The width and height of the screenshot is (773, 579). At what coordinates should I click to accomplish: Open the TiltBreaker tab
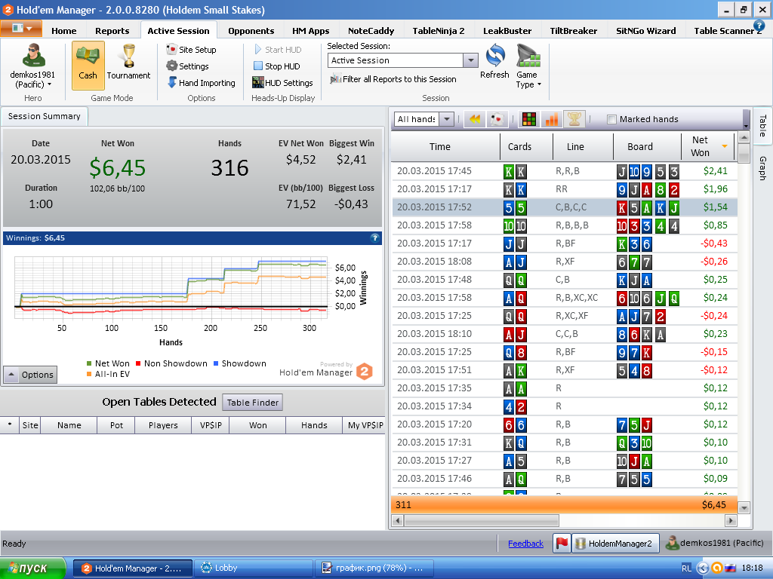pos(574,31)
